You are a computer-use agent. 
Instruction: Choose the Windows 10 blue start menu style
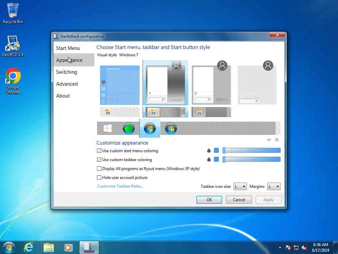pos(119,85)
